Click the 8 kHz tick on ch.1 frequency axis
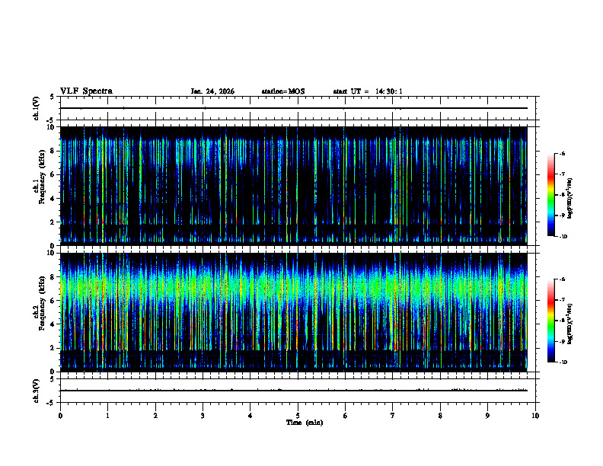Image resolution: width=603 pixels, height=466 pixels. point(53,151)
